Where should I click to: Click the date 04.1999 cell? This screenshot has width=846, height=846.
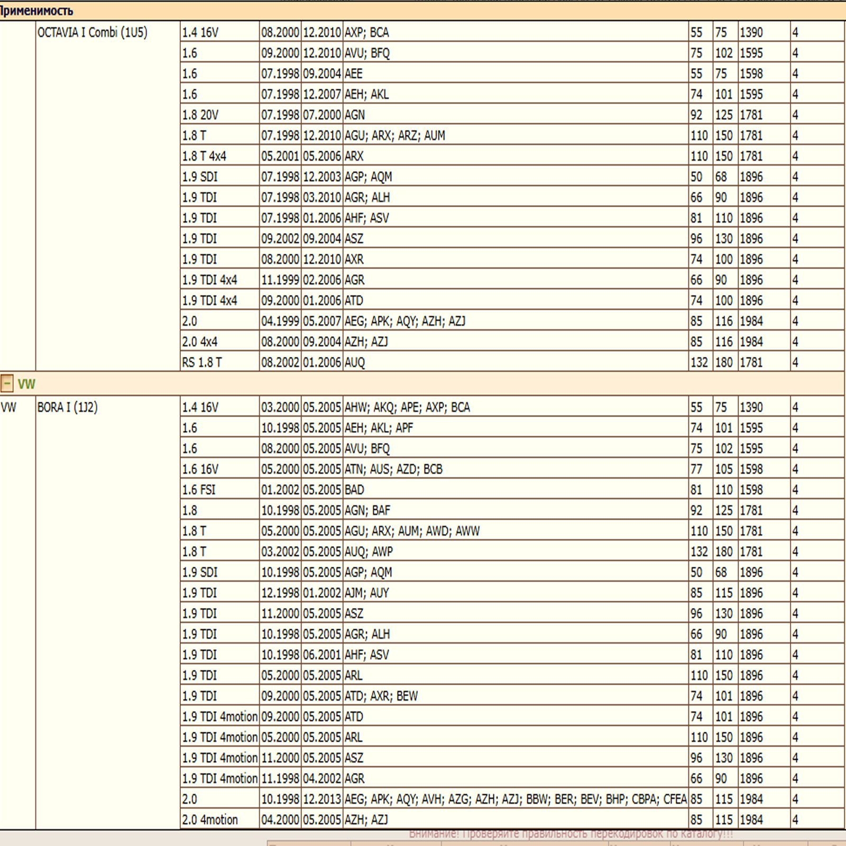tap(280, 321)
